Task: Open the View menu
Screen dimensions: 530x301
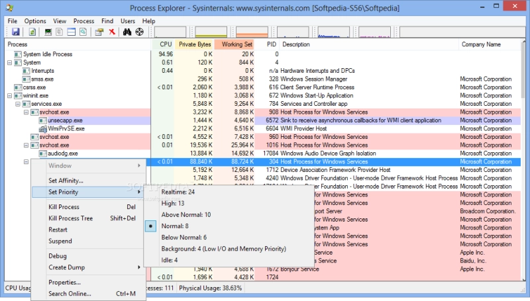Action: coord(60,21)
